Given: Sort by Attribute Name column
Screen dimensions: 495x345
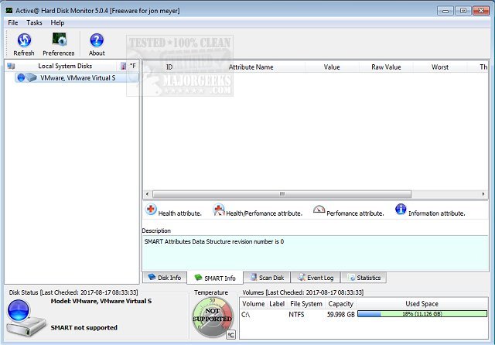Looking at the screenshot, I should (251, 67).
